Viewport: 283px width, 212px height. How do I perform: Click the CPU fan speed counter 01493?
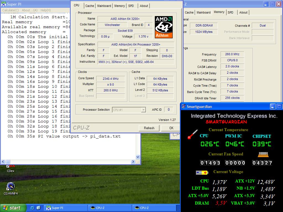210,163
